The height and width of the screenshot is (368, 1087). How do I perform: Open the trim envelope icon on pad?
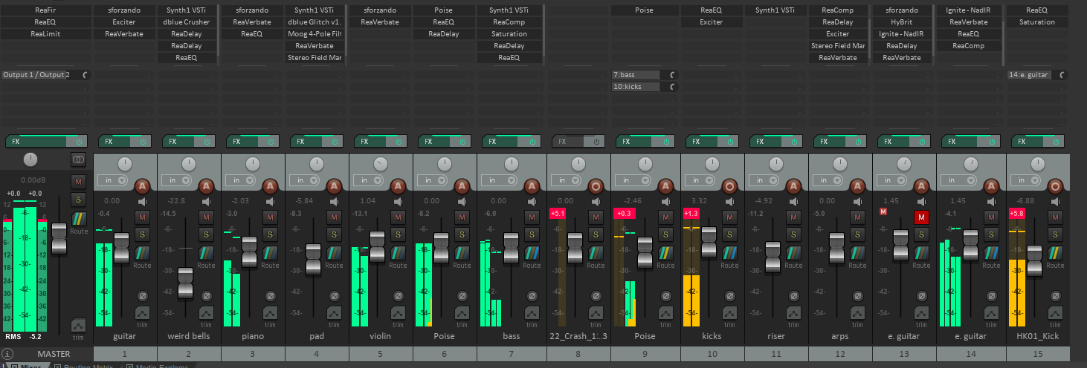click(335, 313)
